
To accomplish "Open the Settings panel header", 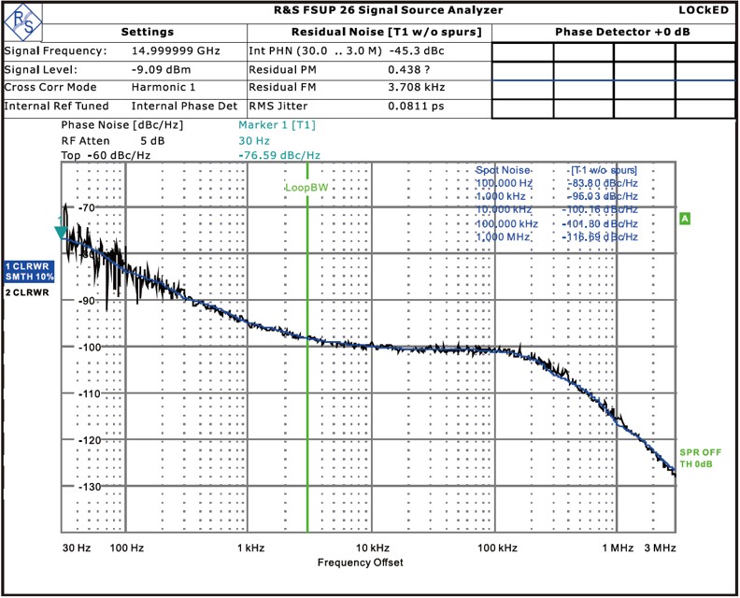I will point(147,32).
